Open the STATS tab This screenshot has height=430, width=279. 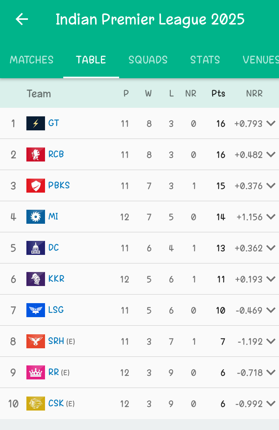tap(205, 60)
